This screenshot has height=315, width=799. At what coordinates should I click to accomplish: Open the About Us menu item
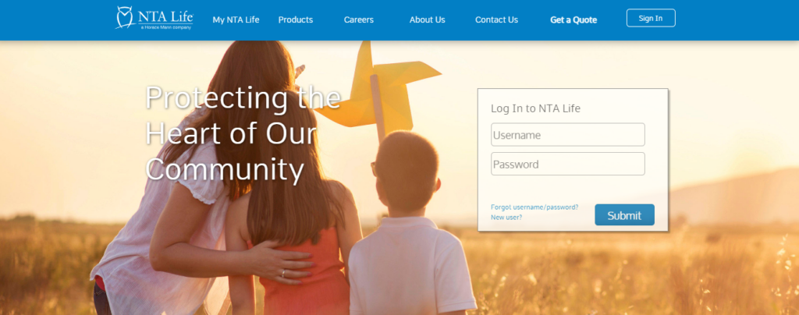pyautogui.click(x=427, y=19)
